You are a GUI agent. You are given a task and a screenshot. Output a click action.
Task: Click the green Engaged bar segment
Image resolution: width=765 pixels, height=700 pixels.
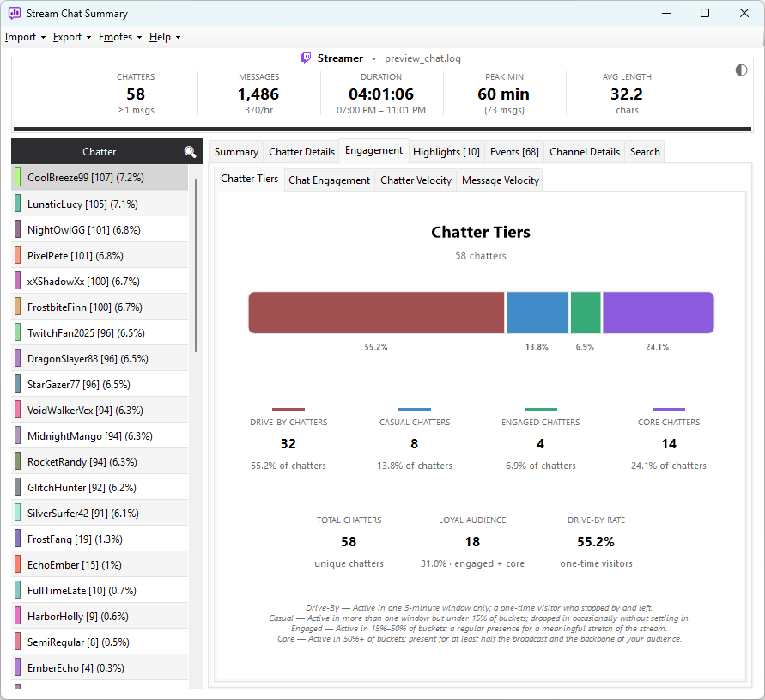pyautogui.click(x=586, y=313)
